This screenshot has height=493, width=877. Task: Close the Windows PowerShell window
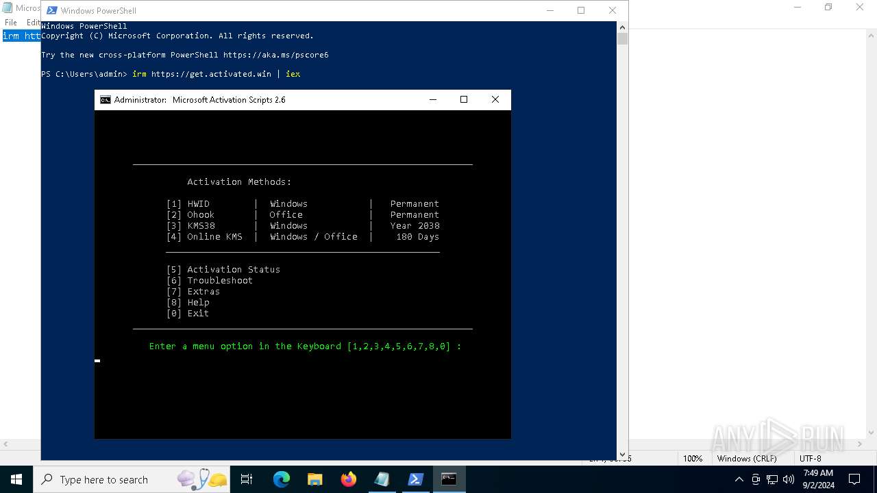point(613,10)
